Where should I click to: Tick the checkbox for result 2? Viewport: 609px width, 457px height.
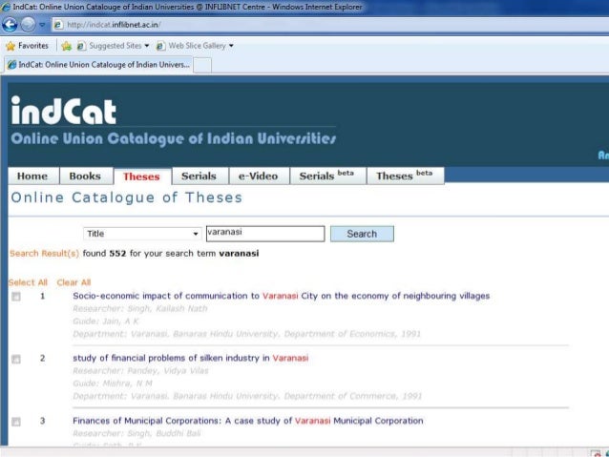16,359
